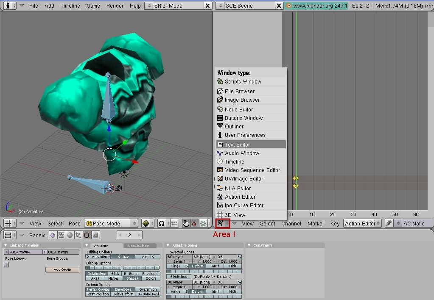Collapse Buttons Window header menus triangle
Viewport: 434px width, 300px height.
(x=22, y=235)
